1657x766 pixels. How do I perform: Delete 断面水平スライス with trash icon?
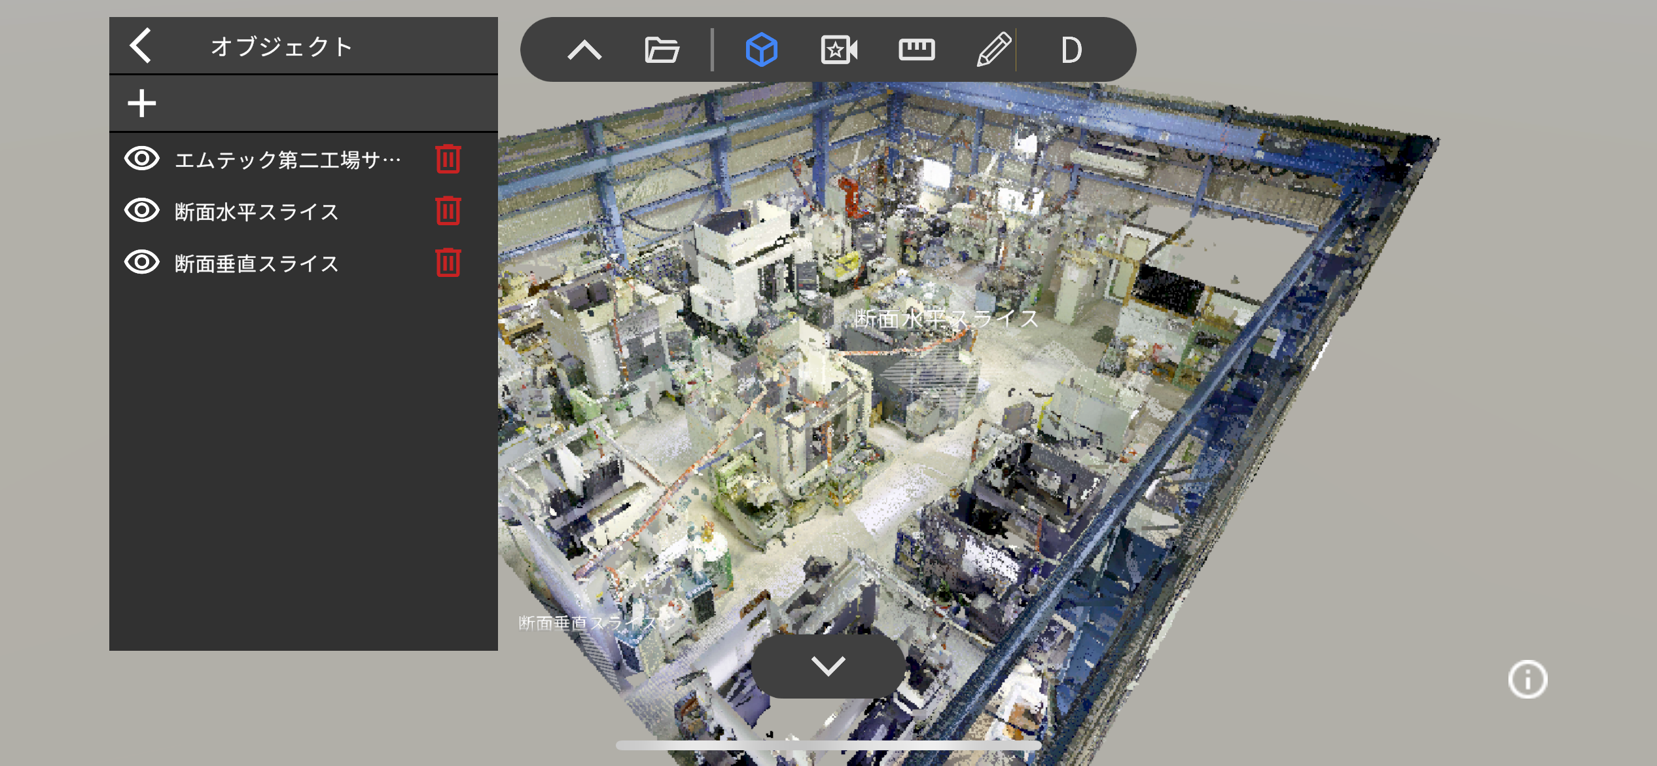pyautogui.click(x=448, y=211)
